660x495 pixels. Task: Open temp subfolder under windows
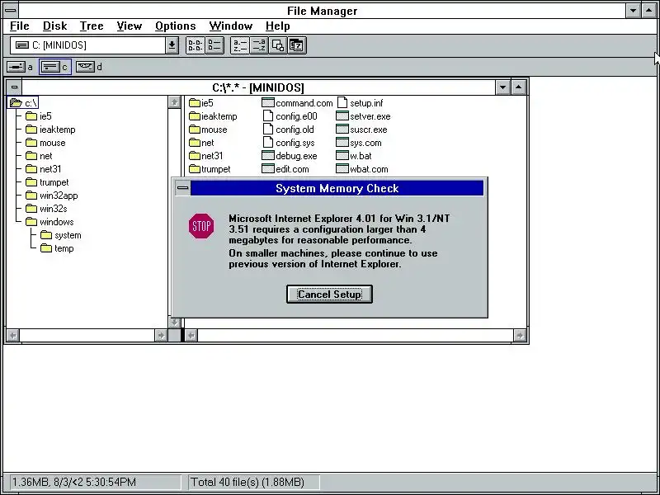click(57, 248)
